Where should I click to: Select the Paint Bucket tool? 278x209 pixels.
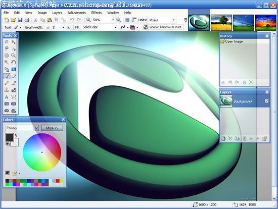[7, 69]
